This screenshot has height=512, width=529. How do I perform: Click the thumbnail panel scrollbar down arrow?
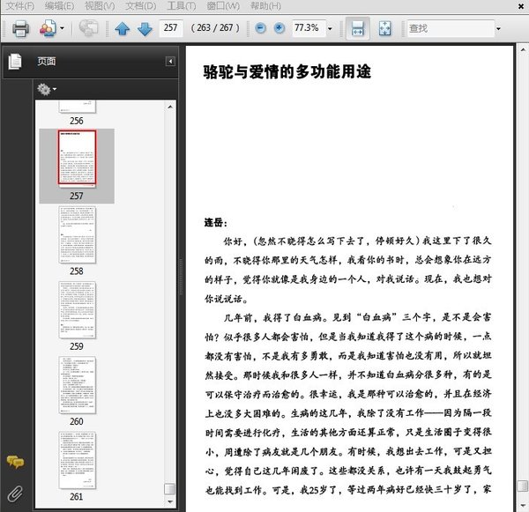[170, 501]
